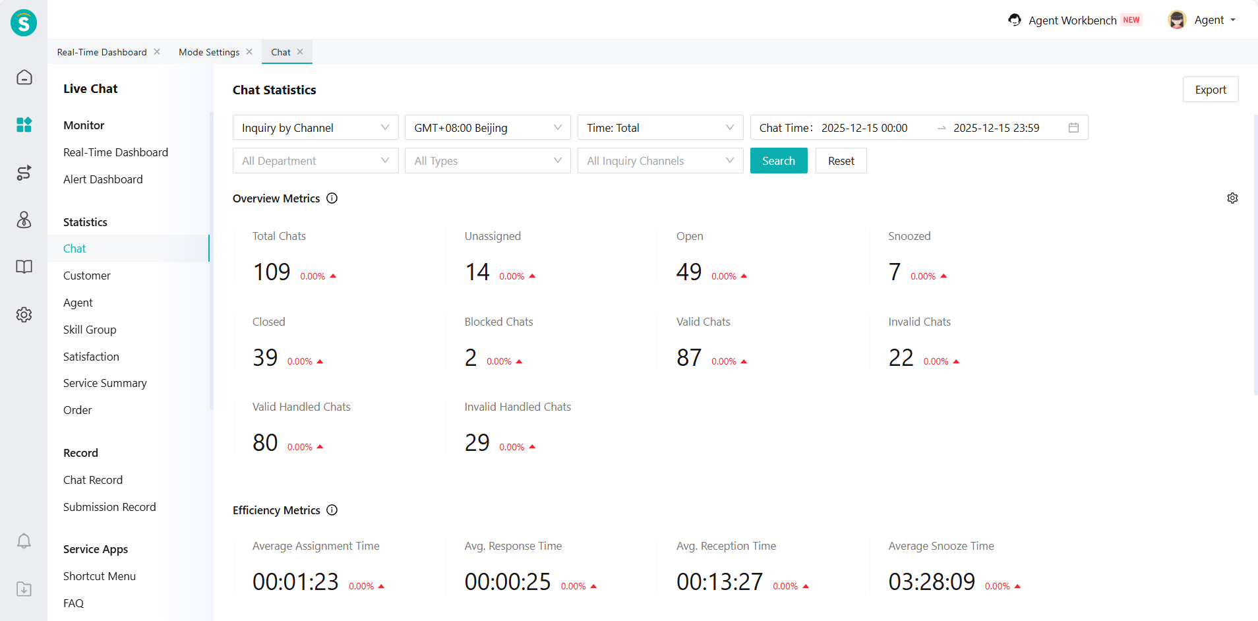Viewport: 1258px width, 621px height.
Task: Open Overview Metrics settings gear icon
Action: tap(1232, 198)
